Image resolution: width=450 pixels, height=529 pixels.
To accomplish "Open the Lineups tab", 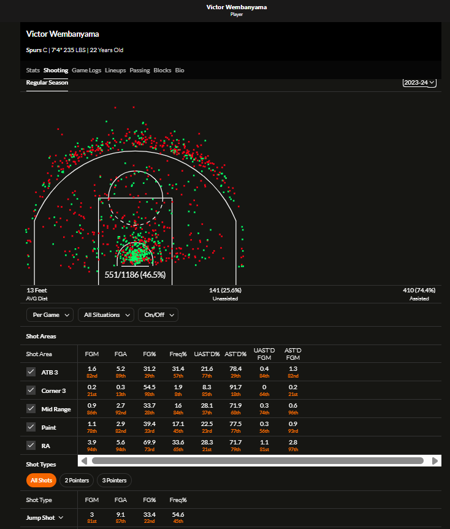I will tap(115, 70).
